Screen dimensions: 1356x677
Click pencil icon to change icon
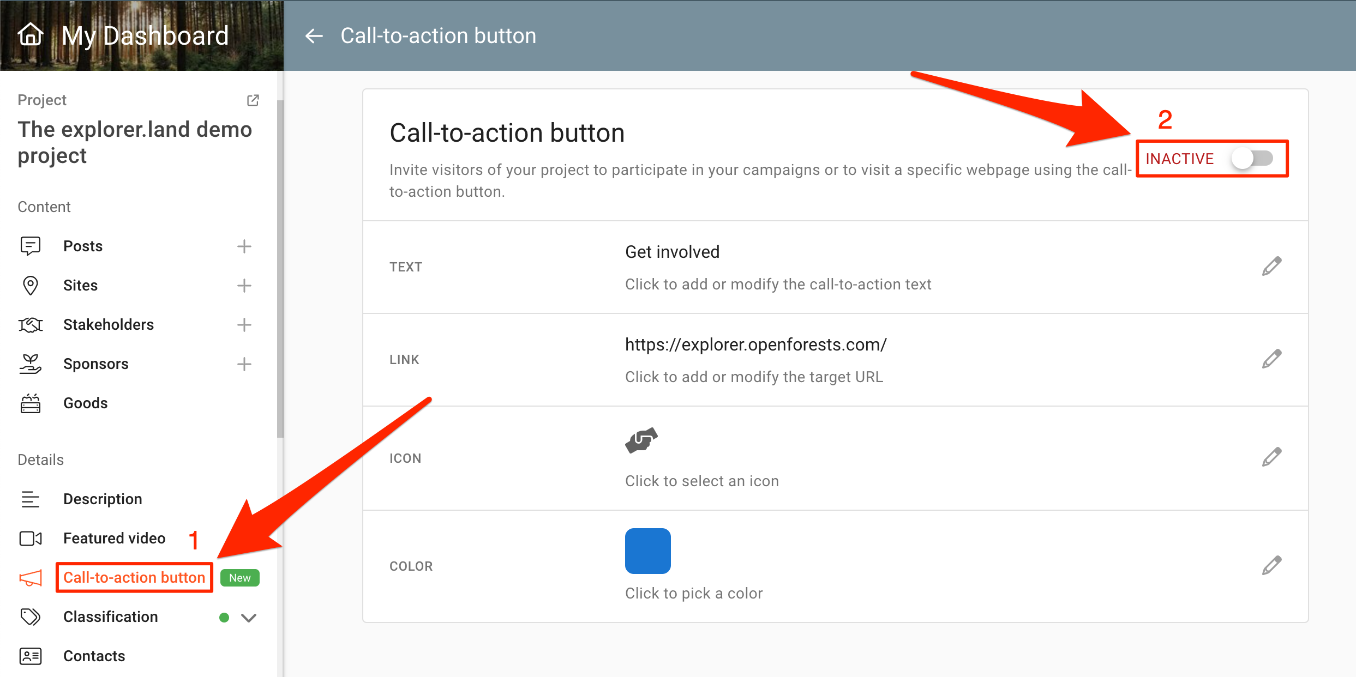pyautogui.click(x=1271, y=457)
